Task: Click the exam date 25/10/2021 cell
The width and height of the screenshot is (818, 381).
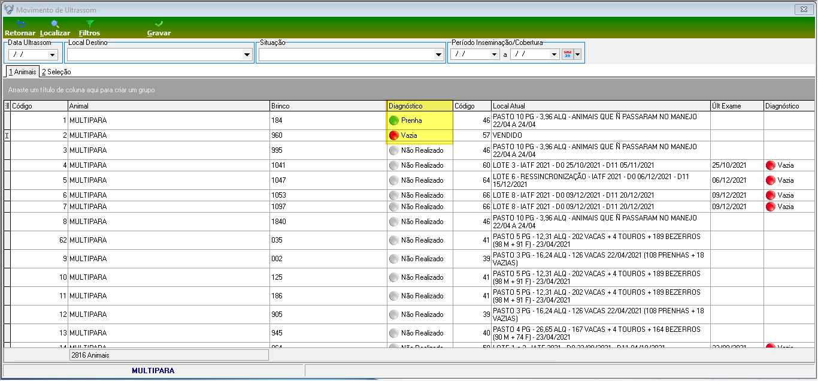Action: [x=737, y=165]
